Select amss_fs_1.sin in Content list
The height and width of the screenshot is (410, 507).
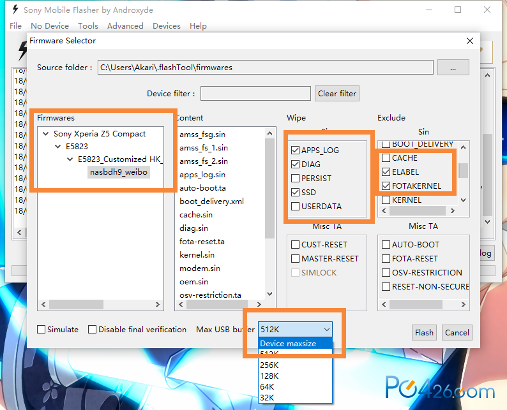[204, 148]
